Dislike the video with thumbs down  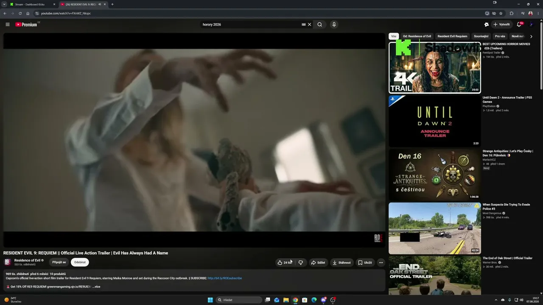tap(301, 263)
